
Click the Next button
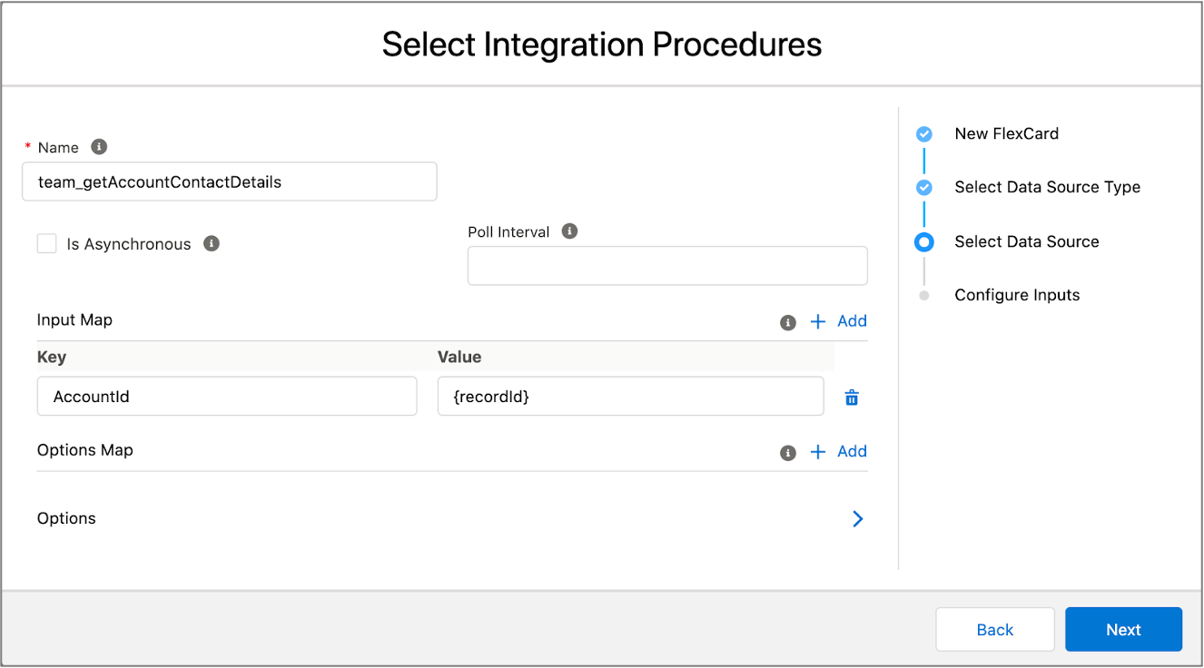pos(1123,629)
